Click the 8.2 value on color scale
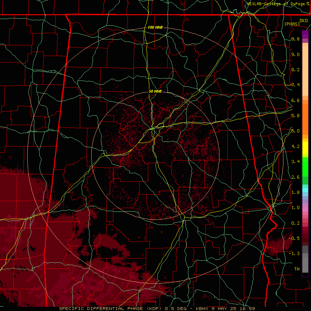The width and height of the screenshot is (311, 311). point(295,69)
